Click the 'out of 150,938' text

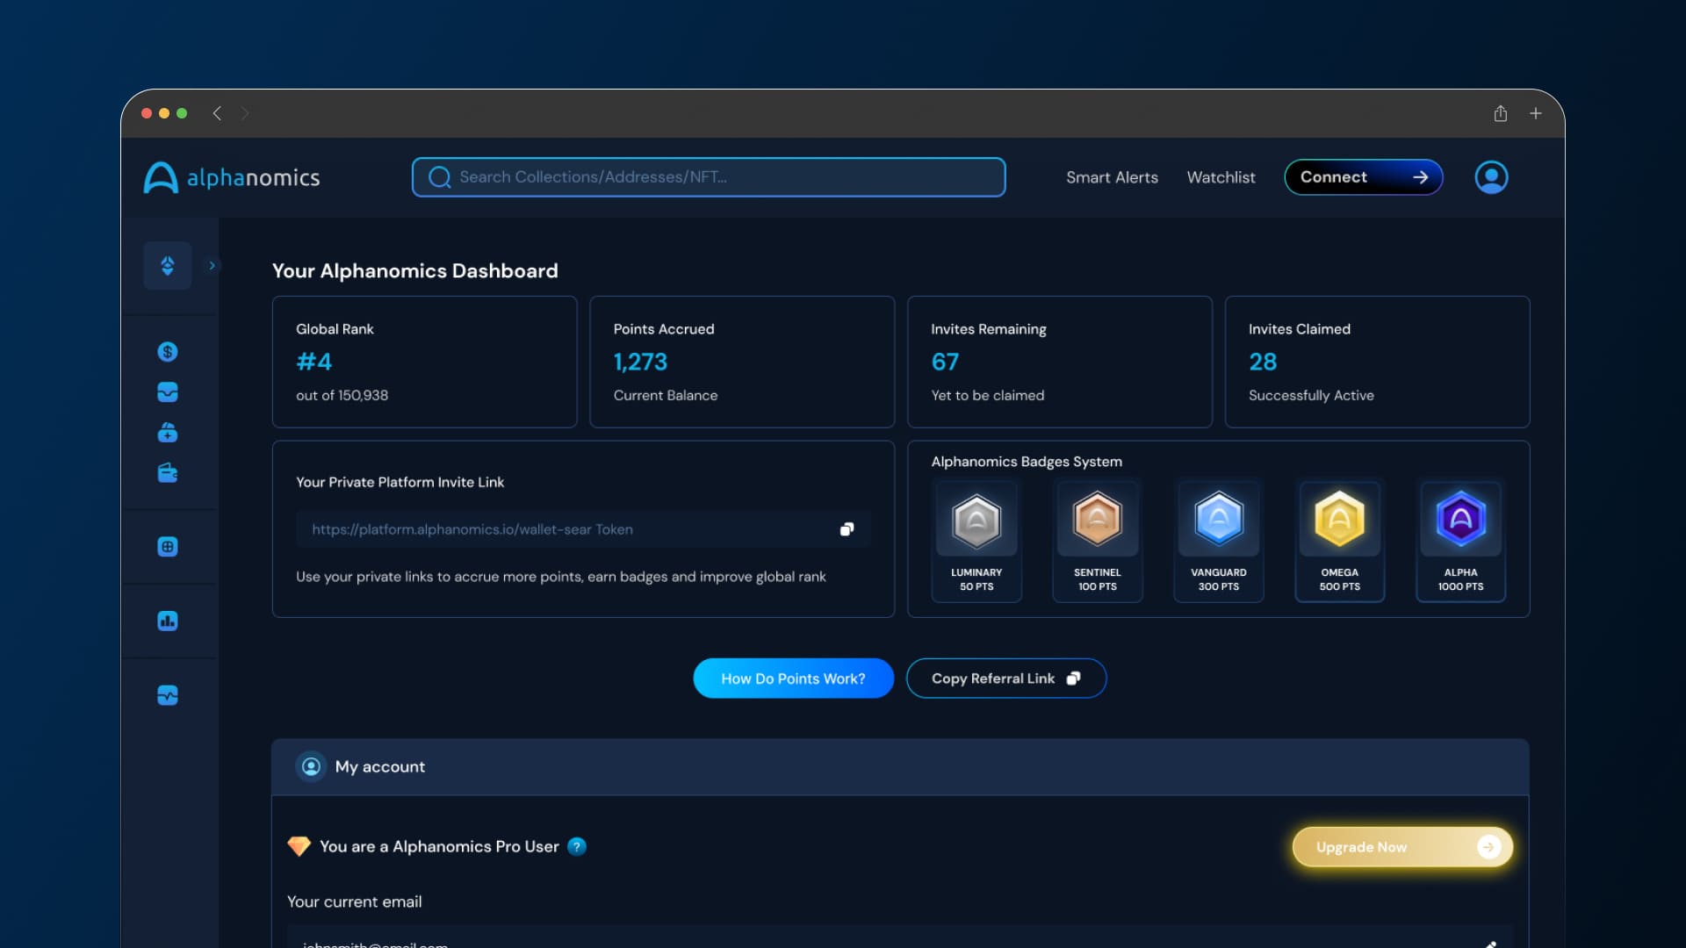pyautogui.click(x=342, y=396)
